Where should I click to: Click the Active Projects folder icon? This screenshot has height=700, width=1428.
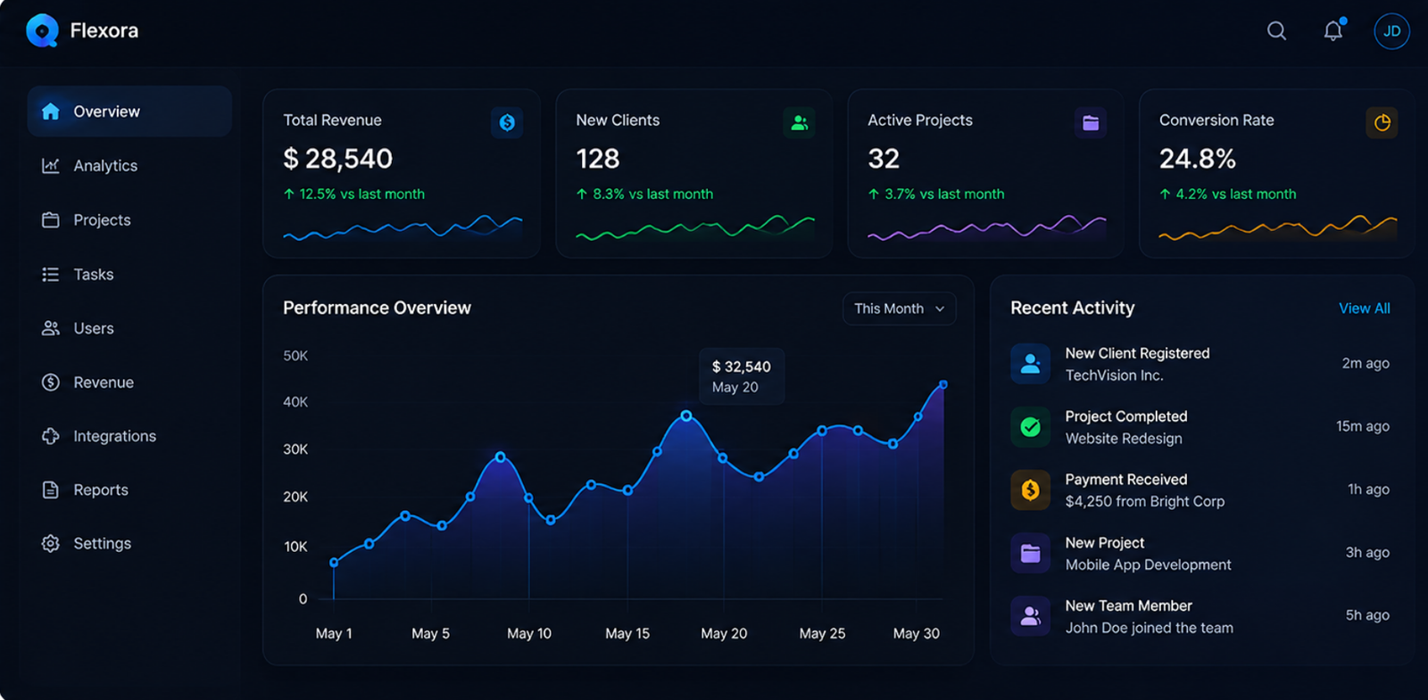tap(1091, 122)
